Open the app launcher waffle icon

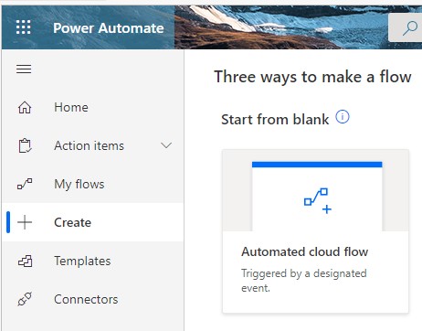pyautogui.click(x=24, y=27)
